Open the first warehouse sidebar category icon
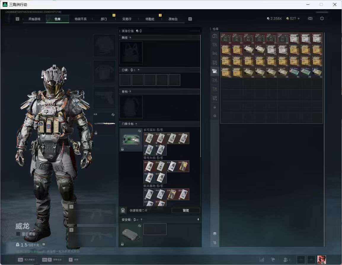The width and height of the screenshot is (342, 265). (215, 36)
